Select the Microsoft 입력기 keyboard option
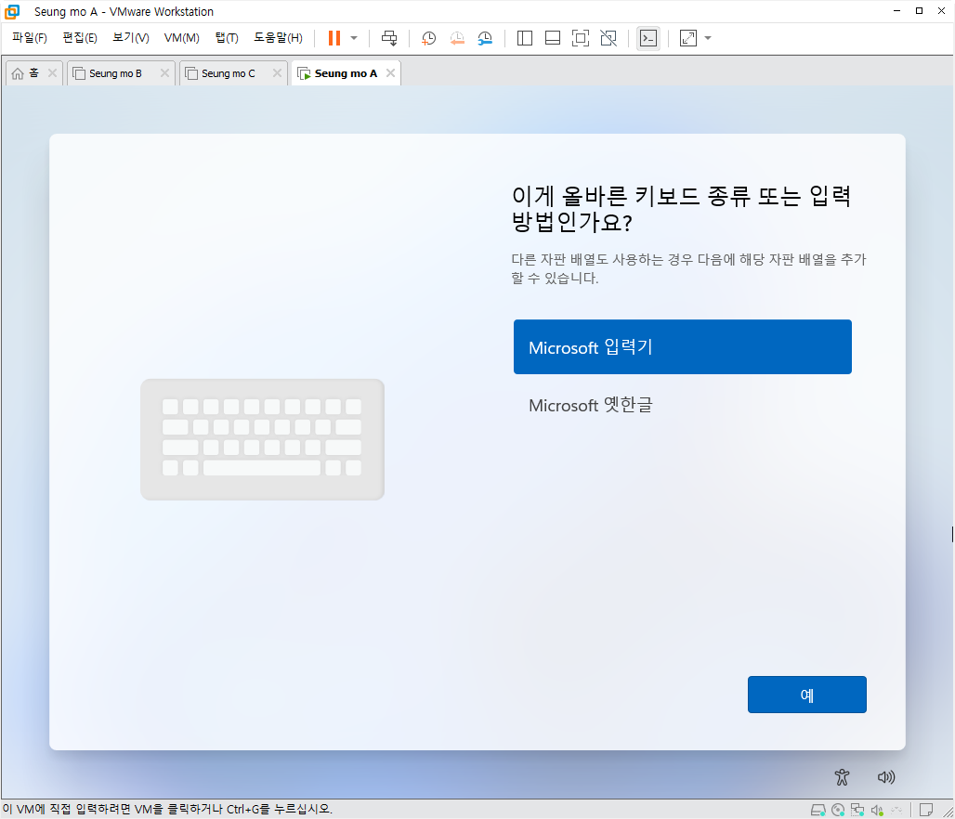 pyautogui.click(x=682, y=347)
